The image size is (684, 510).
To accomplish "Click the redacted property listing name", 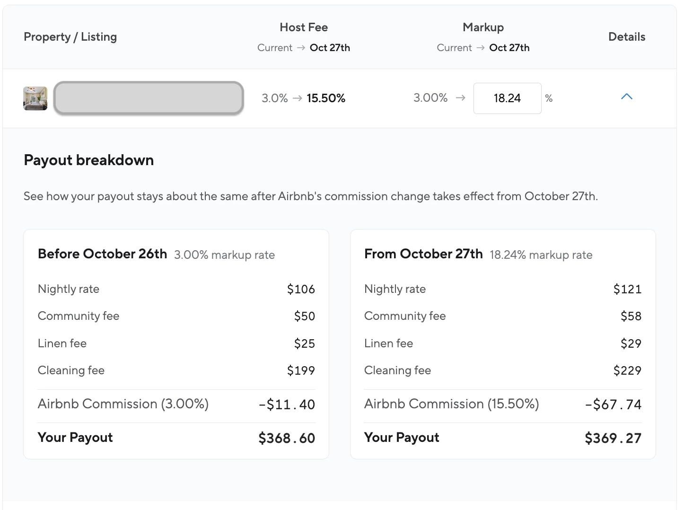I will (149, 98).
